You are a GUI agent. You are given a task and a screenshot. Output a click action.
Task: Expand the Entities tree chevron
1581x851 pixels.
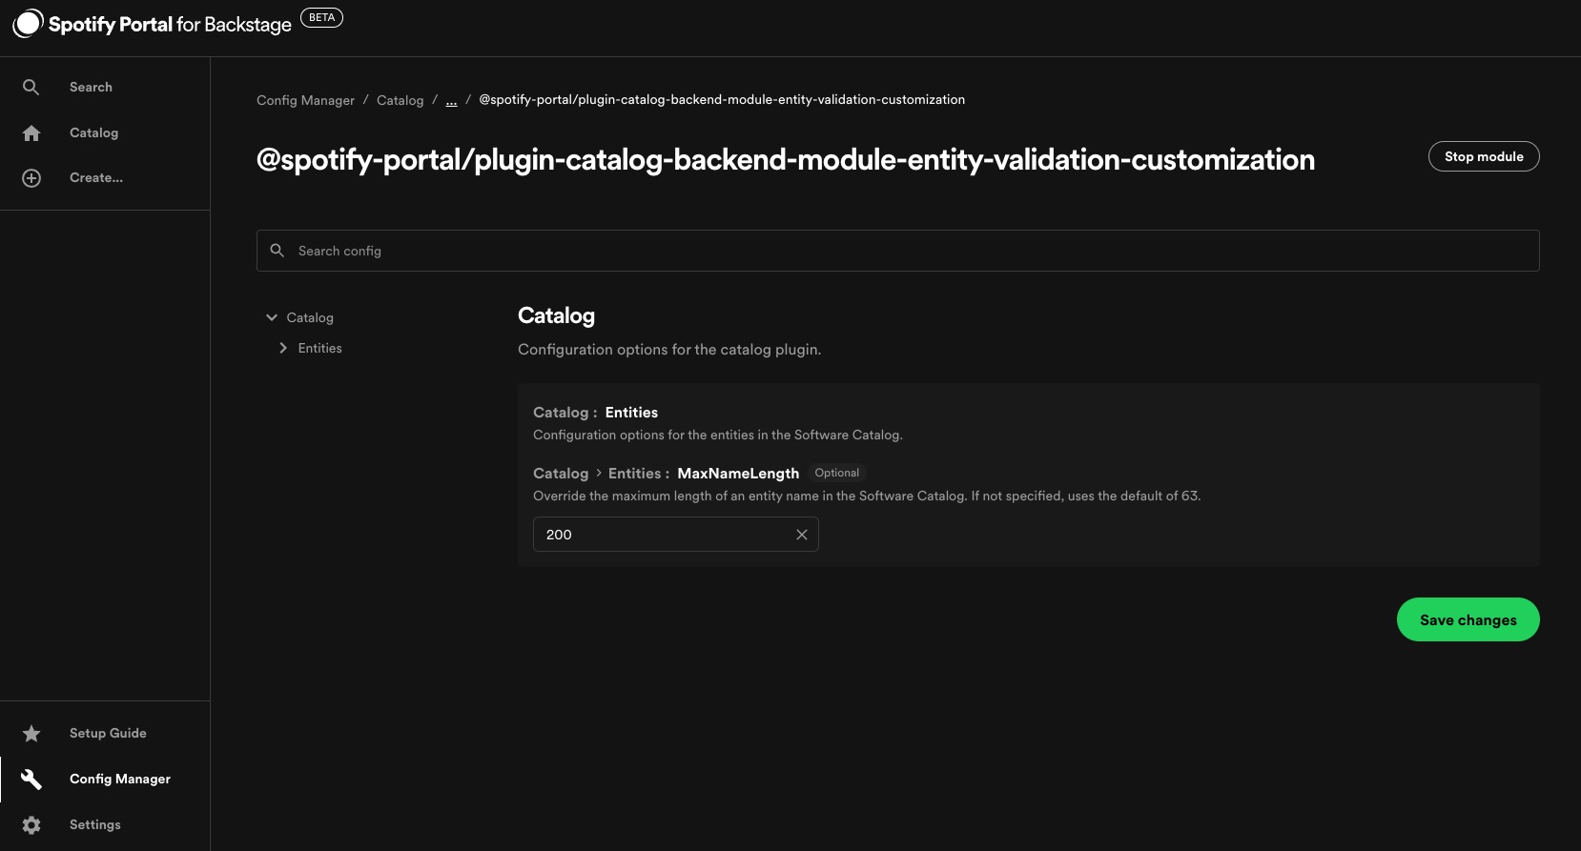(x=283, y=348)
